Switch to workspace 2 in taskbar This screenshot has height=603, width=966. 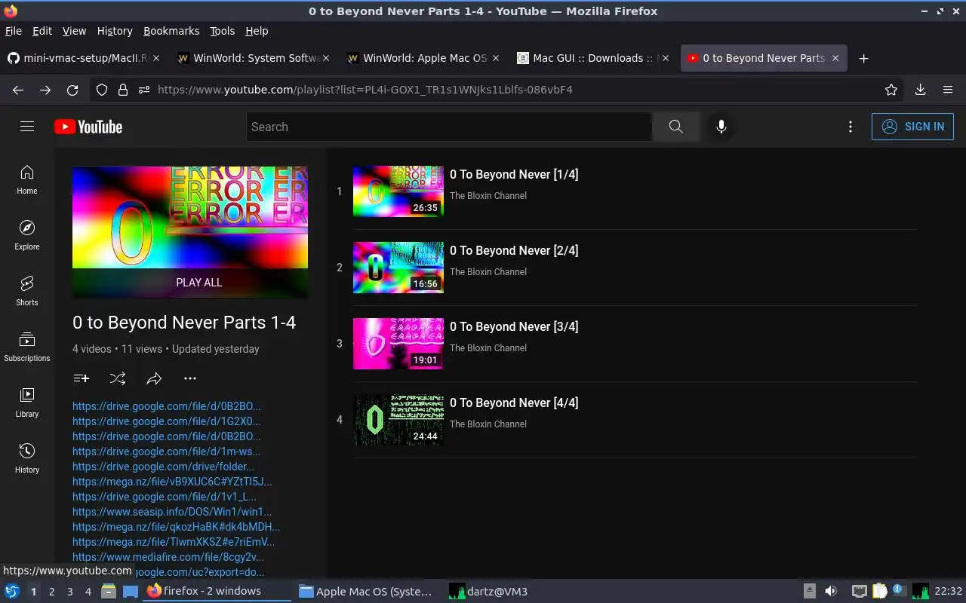click(x=52, y=592)
